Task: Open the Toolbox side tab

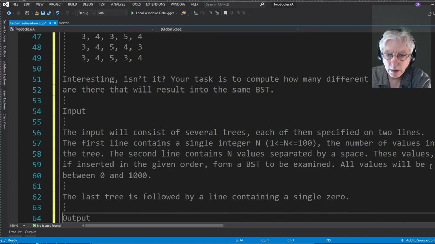Action: [x=5, y=51]
